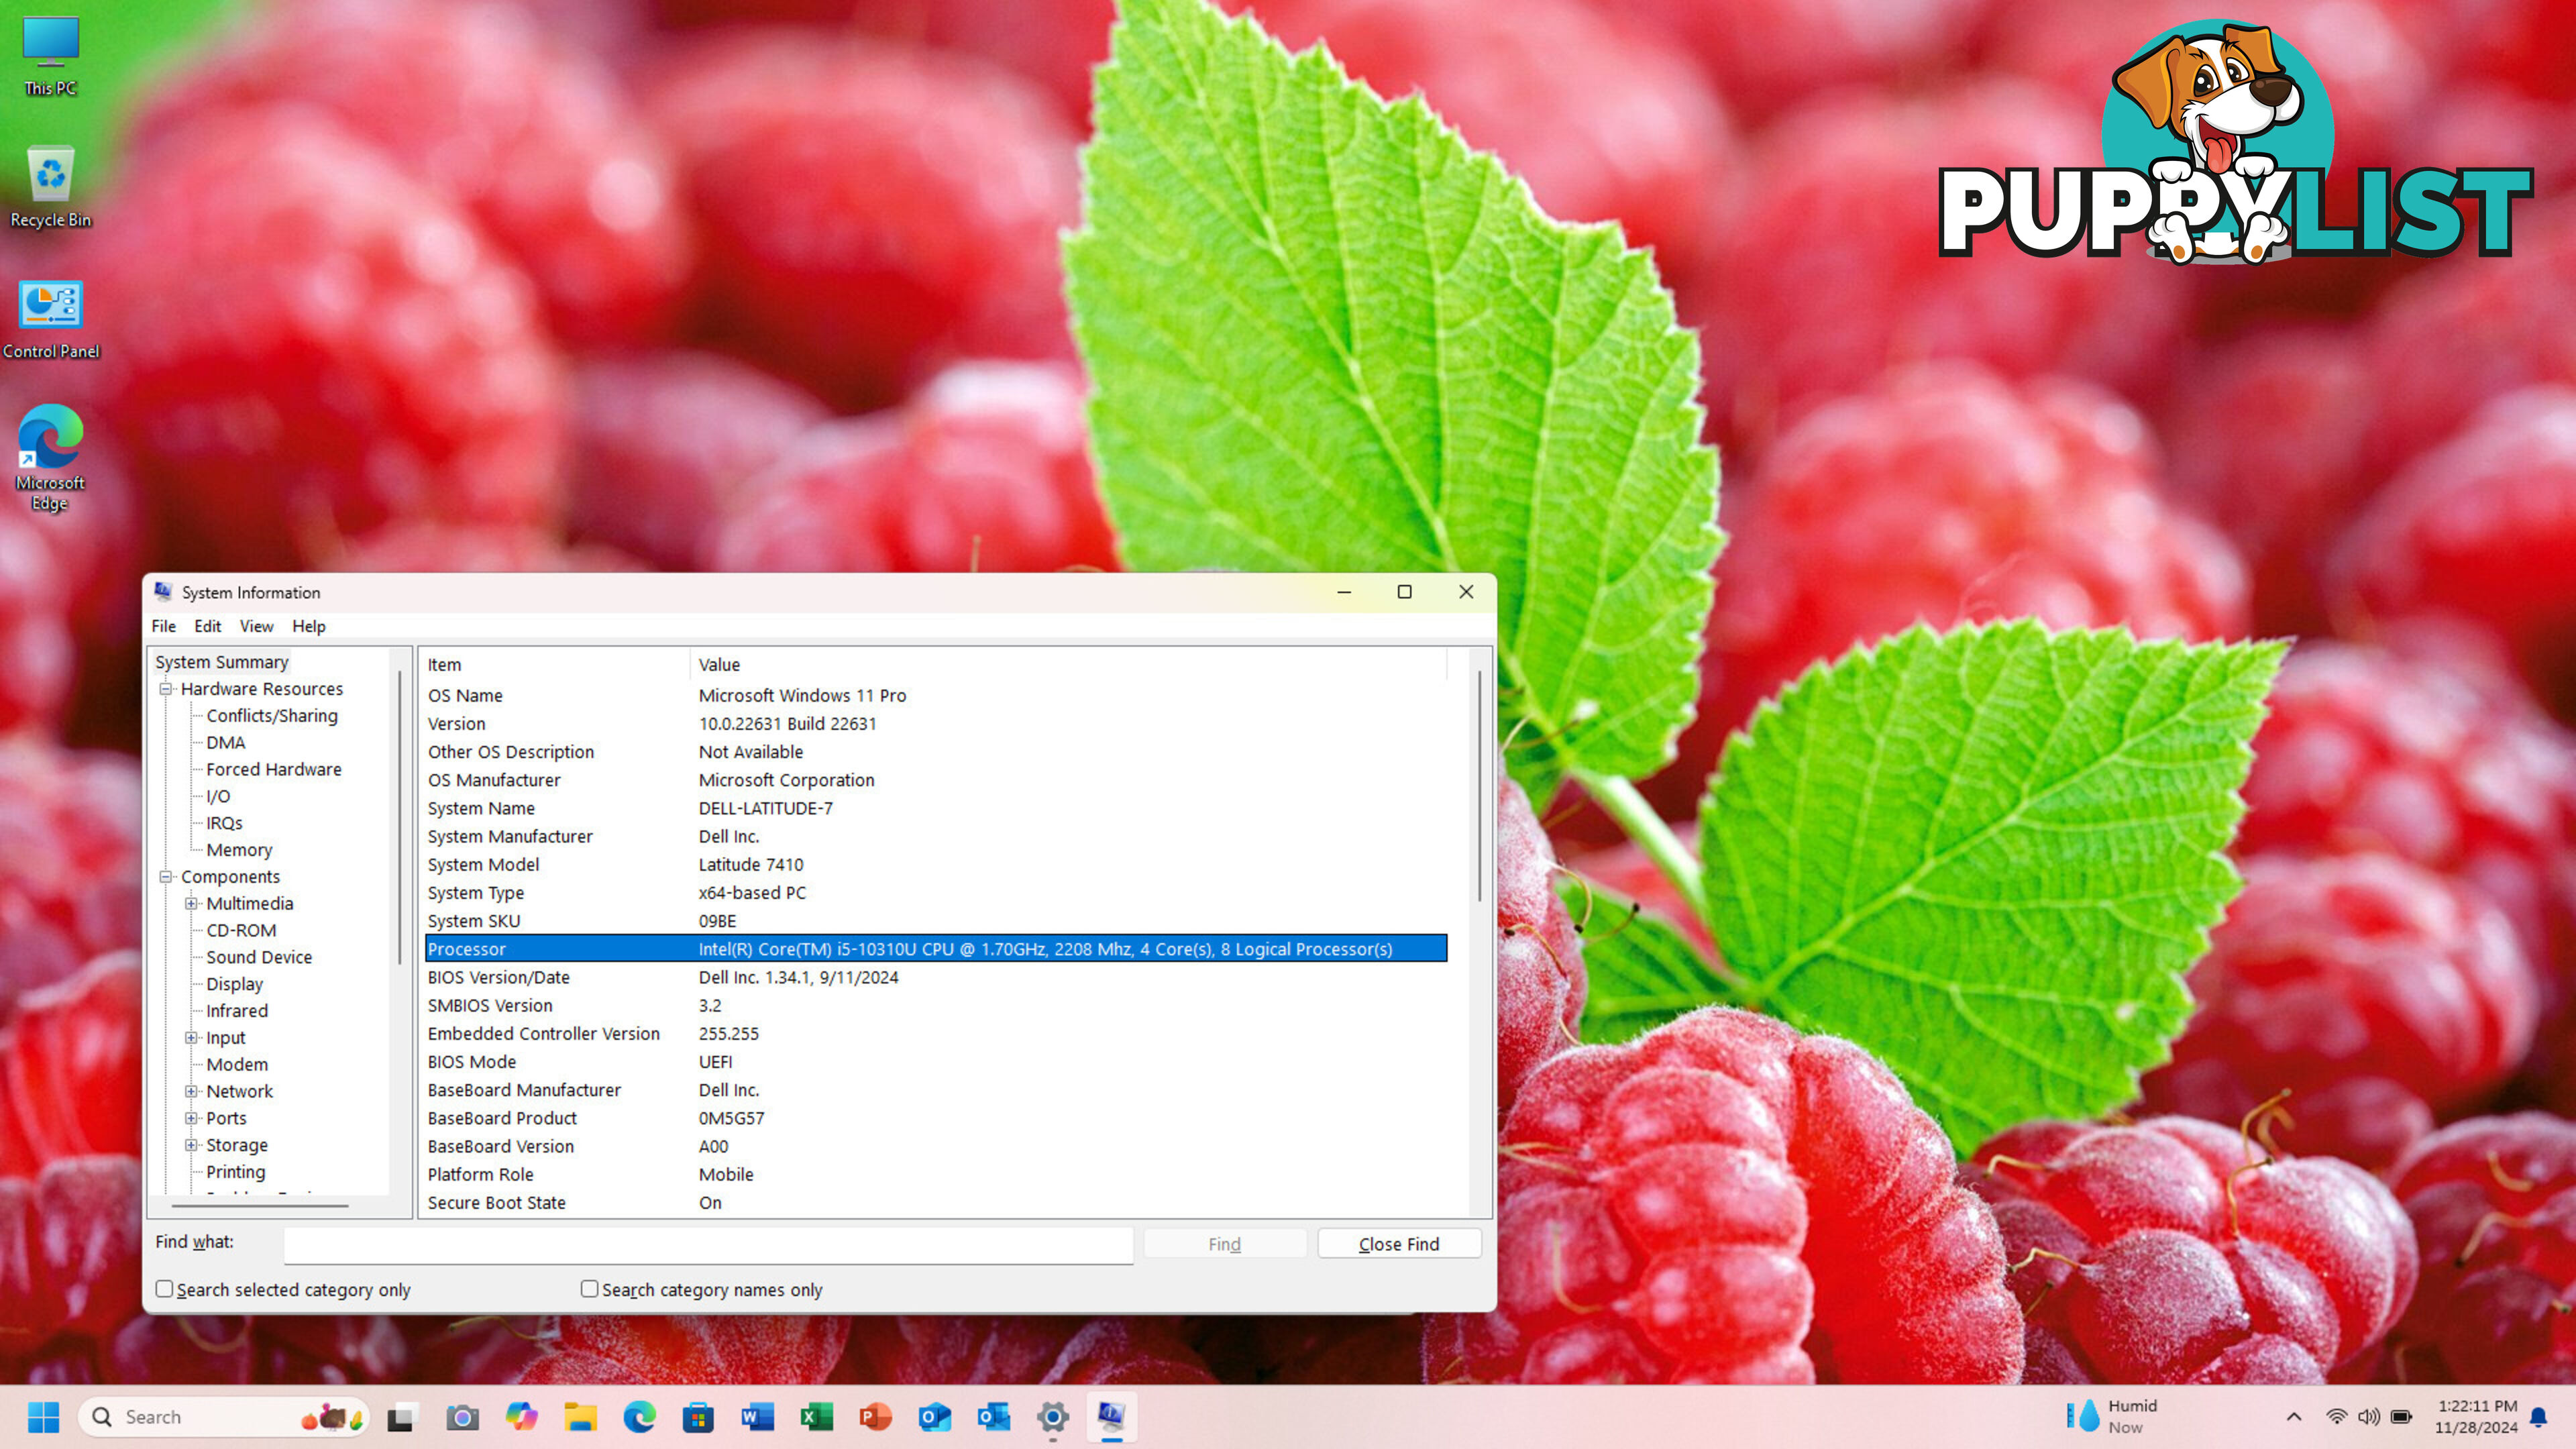Open classic Outlook app in taskbar

coord(993,1417)
